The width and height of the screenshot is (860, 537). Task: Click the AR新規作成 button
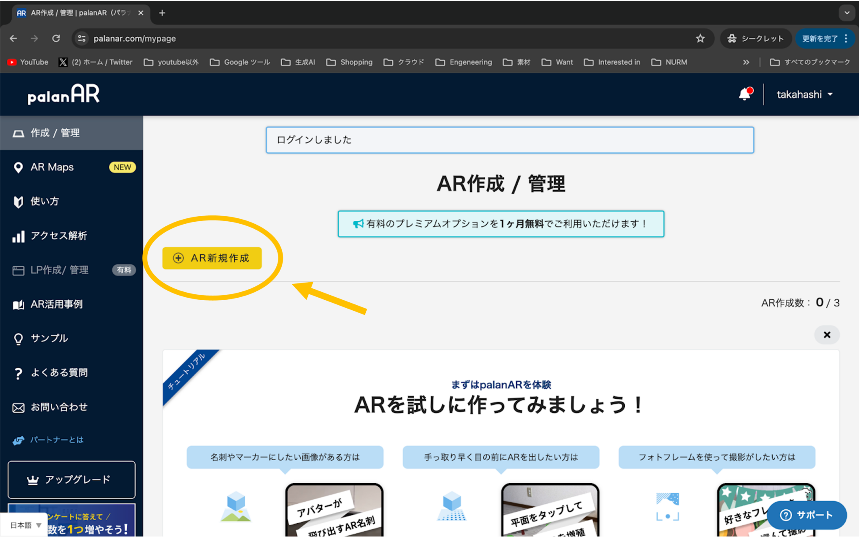pos(211,258)
